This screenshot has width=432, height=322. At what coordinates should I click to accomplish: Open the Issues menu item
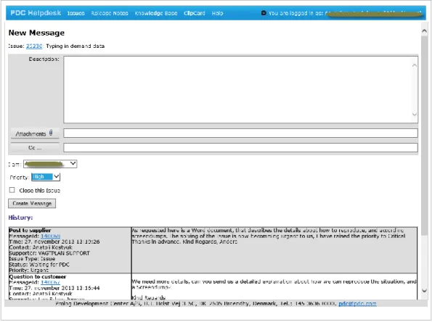[x=76, y=13]
